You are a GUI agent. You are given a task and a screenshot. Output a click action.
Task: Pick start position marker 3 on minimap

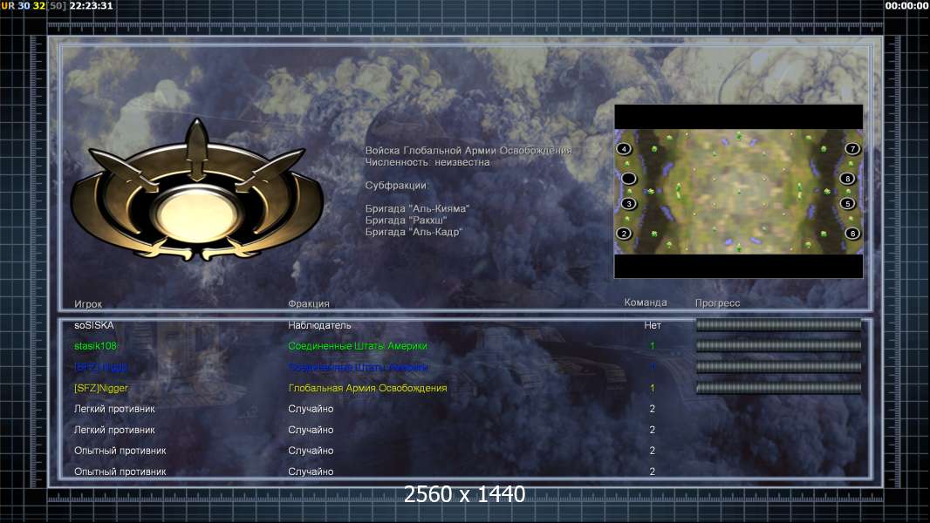click(629, 204)
